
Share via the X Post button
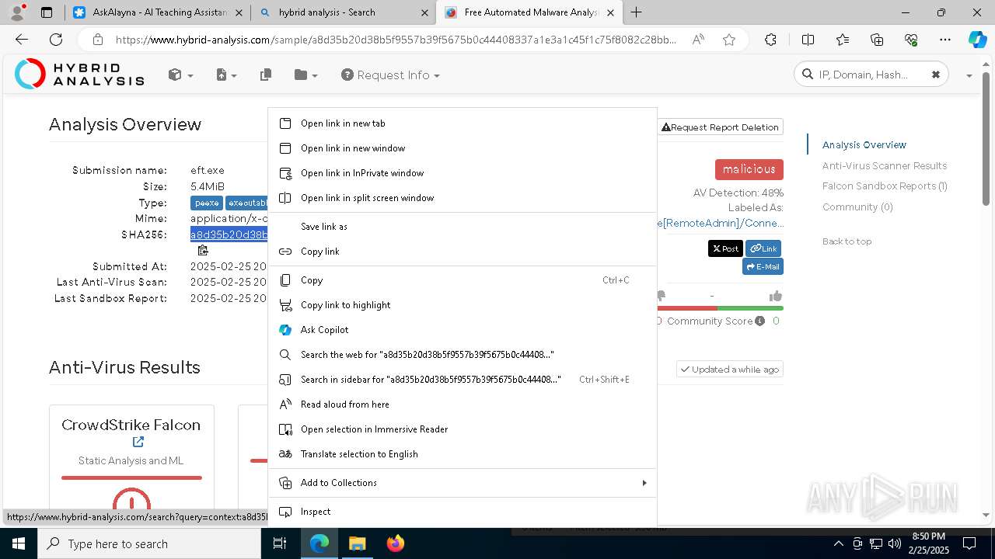725,248
